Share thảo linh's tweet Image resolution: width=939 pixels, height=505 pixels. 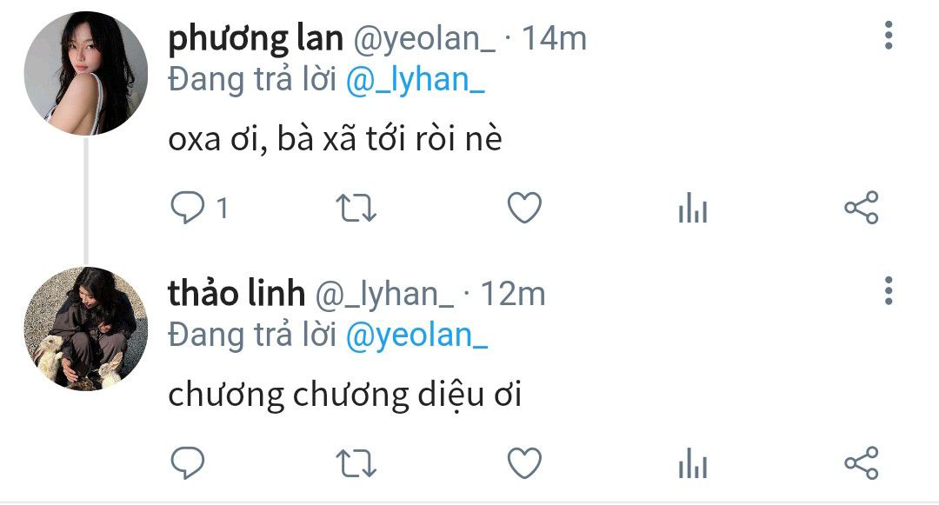point(861,463)
